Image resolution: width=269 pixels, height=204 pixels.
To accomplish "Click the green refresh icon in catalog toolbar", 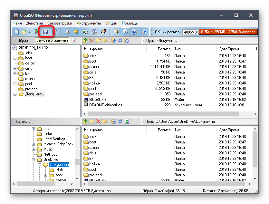I will (x=127, y=121).
